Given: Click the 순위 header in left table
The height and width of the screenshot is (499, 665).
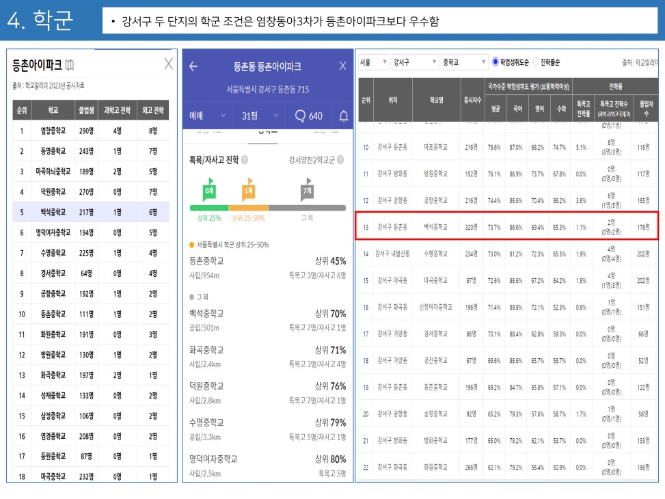Looking at the screenshot, I should 22,110.
